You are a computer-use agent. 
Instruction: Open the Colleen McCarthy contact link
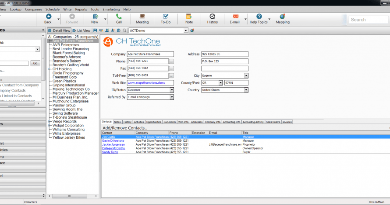tap(113, 148)
